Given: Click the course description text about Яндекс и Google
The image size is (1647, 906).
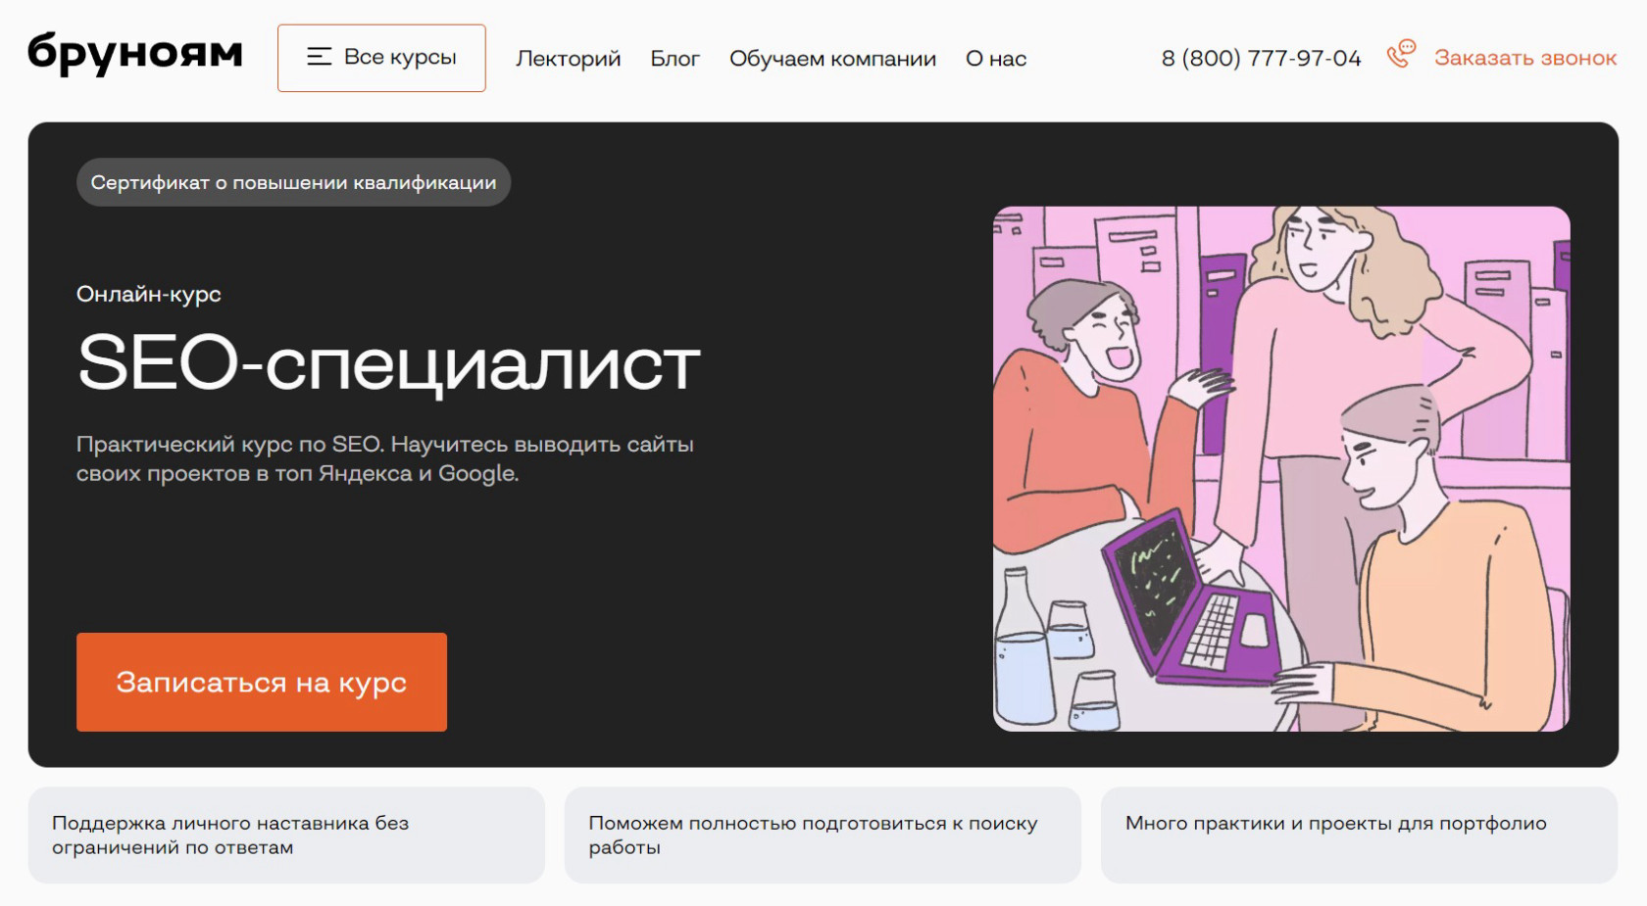Looking at the screenshot, I should (385, 459).
